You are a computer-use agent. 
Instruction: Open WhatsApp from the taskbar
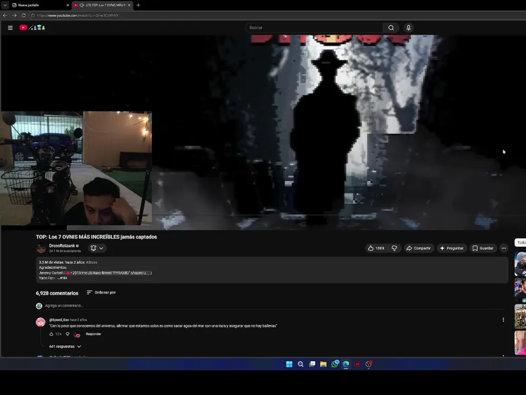(x=335, y=364)
